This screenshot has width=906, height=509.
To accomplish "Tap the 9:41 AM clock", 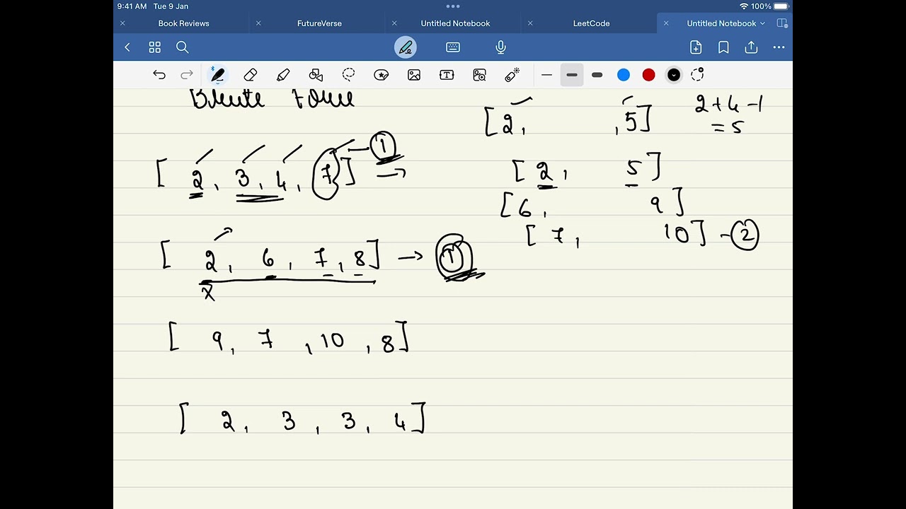I will [132, 6].
